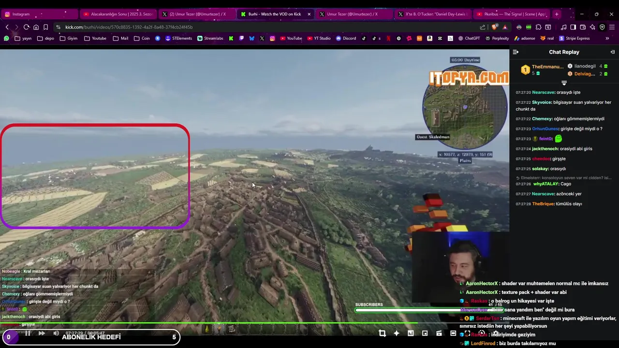Click the clip crop icon on player
Screen dimensions: 619x348
[x=382, y=333]
